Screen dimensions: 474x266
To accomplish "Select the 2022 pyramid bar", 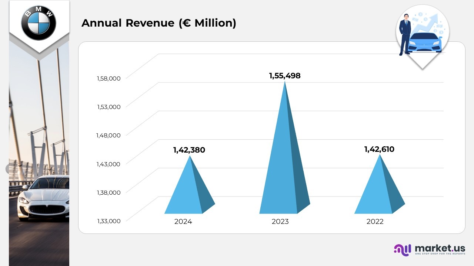I will pyautogui.click(x=380, y=191).
